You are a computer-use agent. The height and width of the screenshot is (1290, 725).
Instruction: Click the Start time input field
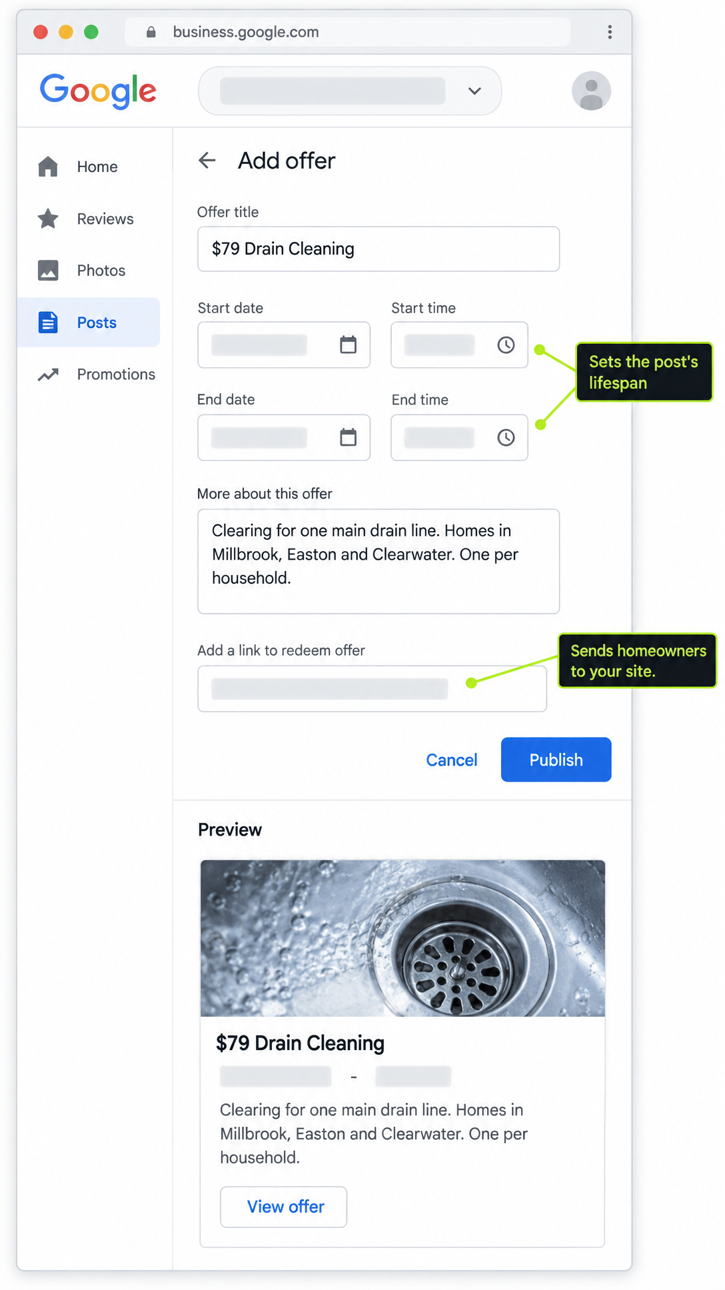(459, 345)
